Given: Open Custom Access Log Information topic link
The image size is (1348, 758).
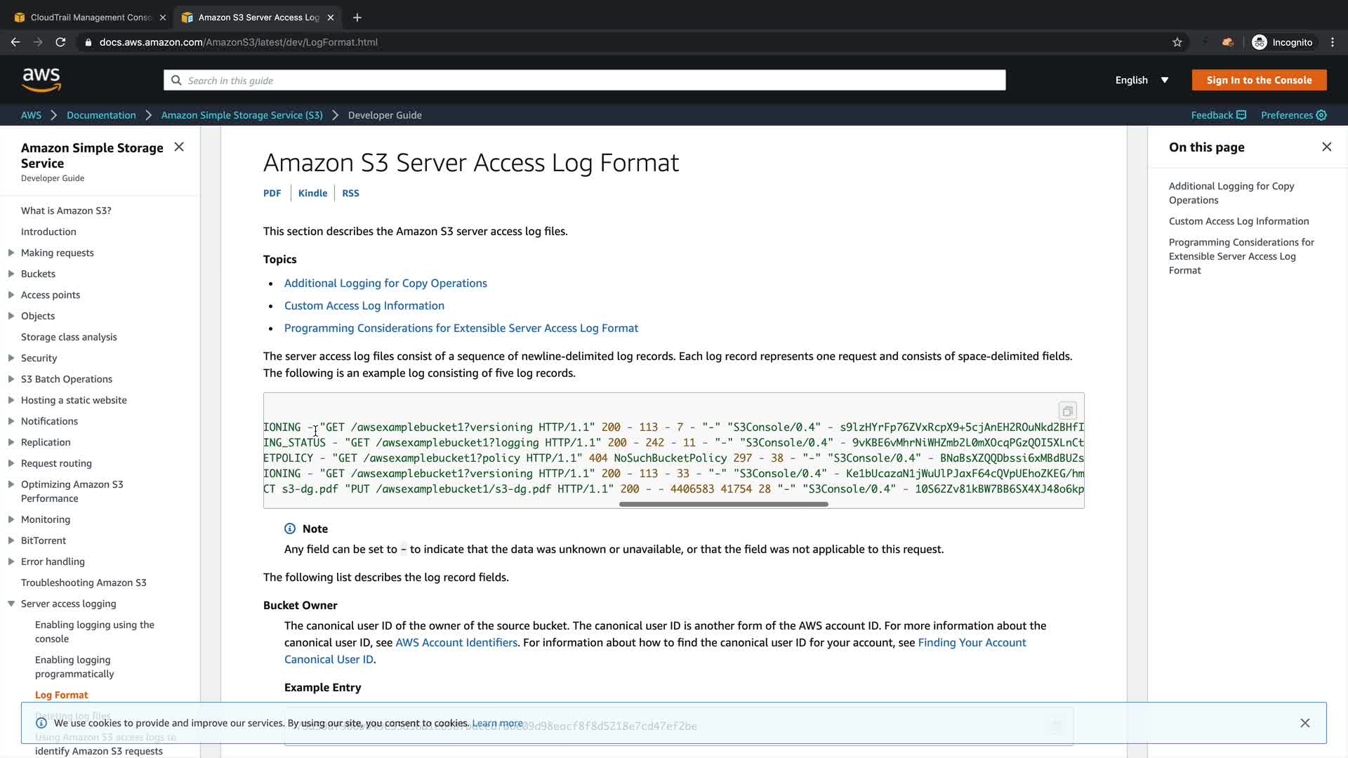Looking at the screenshot, I should [x=364, y=305].
